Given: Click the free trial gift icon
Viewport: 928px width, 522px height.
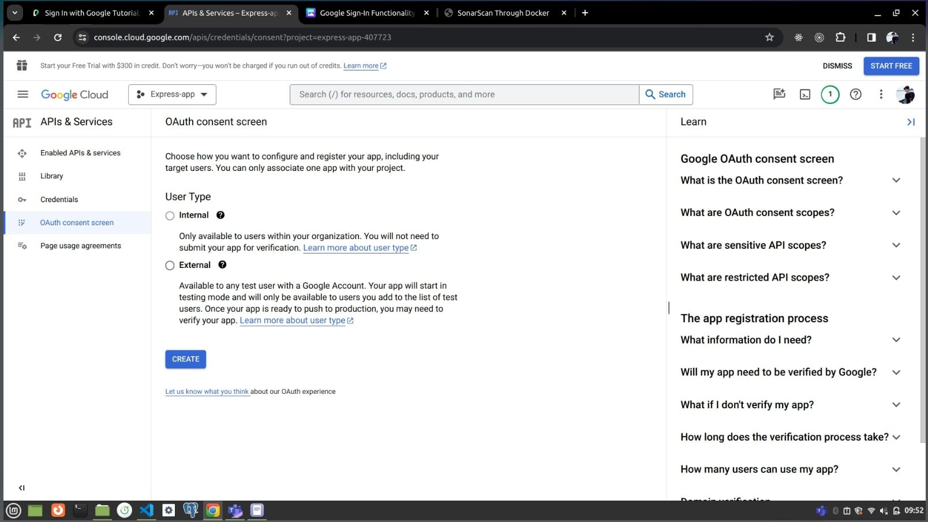Looking at the screenshot, I should pyautogui.click(x=22, y=65).
